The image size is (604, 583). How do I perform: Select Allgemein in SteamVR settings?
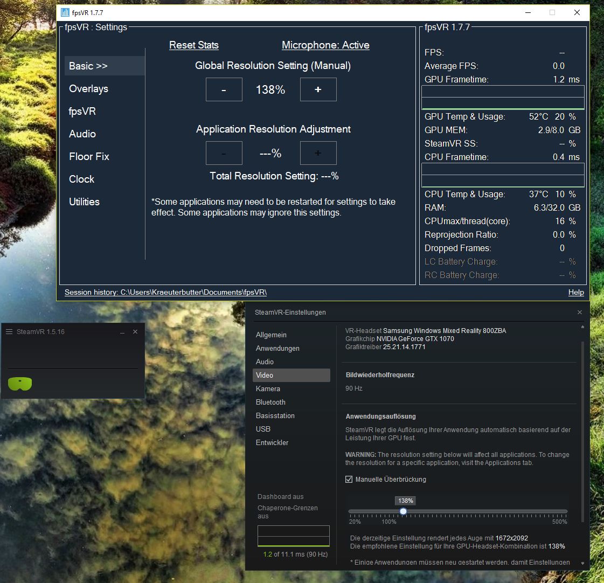coord(271,335)
